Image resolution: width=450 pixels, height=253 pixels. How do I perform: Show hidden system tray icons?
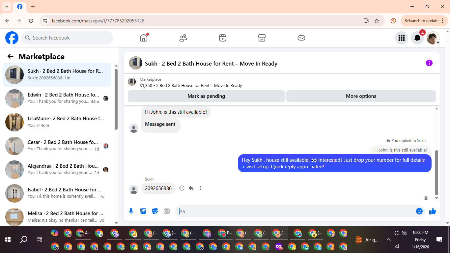[388, 239]
